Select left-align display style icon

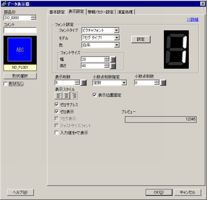click(x=58, y=96)
